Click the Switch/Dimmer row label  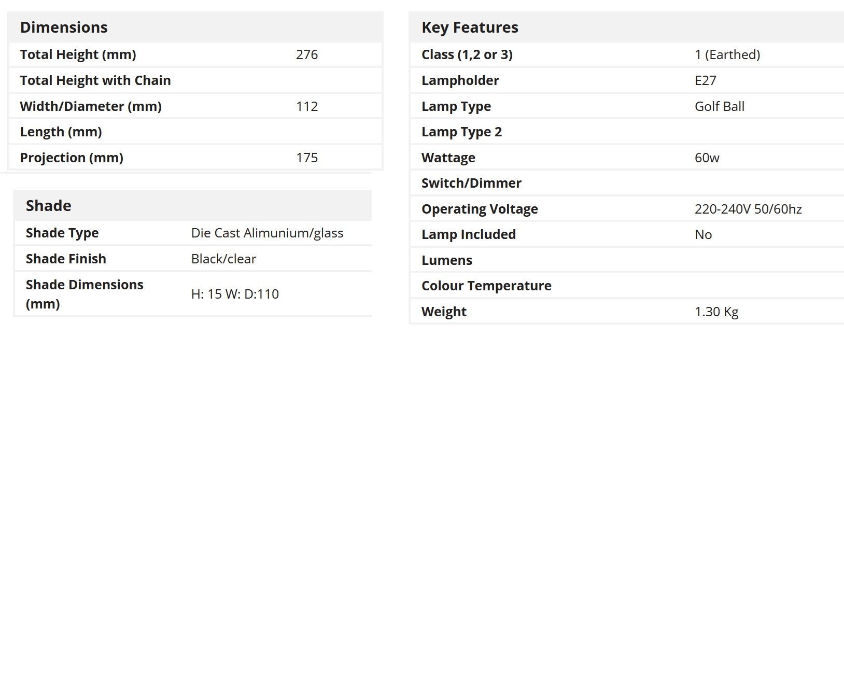click(471, 183)
